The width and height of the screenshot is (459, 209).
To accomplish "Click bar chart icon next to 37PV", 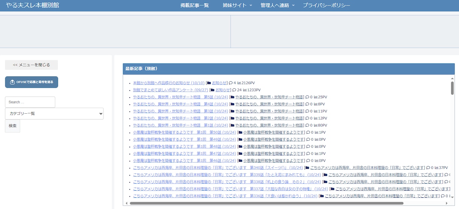I will click(437, 168).
